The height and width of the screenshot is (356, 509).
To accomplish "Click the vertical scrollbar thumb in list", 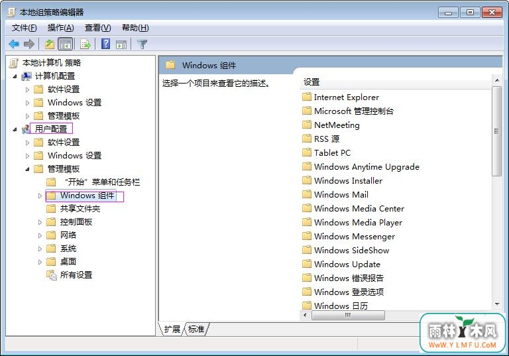I will [x=496, y=131].
